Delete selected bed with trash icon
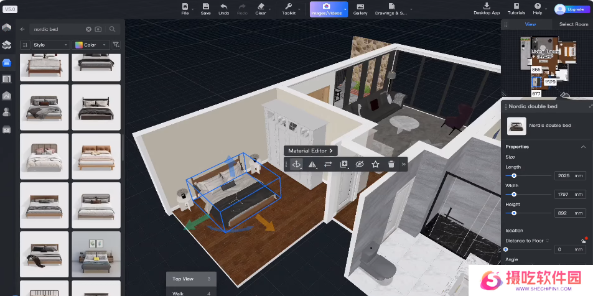Screen dimensions: 593x296 [391, 164]
